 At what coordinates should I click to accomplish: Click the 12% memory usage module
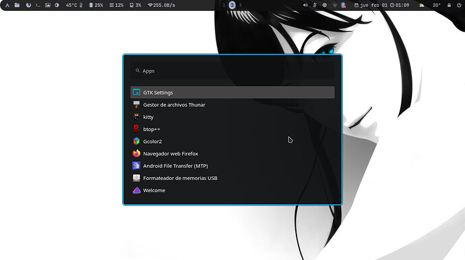[117, 5]
